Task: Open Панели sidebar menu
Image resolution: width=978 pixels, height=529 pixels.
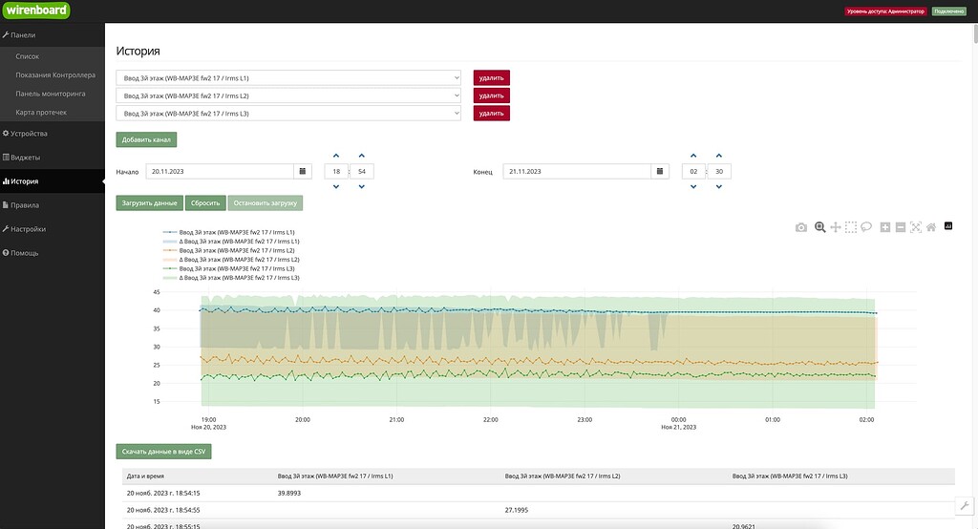Action: [53, 35]
